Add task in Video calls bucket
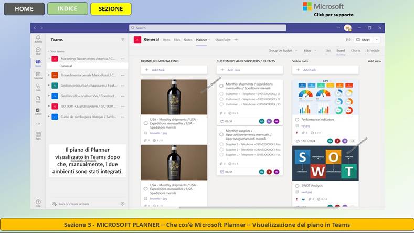Viewport: 414px width, 233px height. pyautogui.click(x=325, y=70)
